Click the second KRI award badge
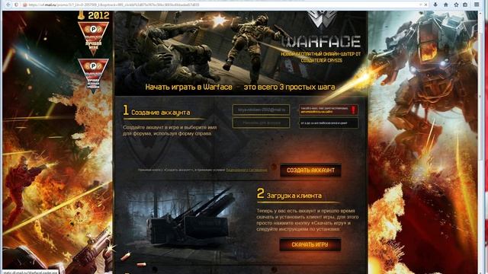The image size is (488, 274). coord(93,75)
